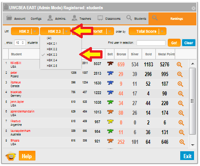Image resolution: width=200 pixels, height=166 pixels.
Task: Click laurasydenham's green belt icon
Action: click(110, 131)
